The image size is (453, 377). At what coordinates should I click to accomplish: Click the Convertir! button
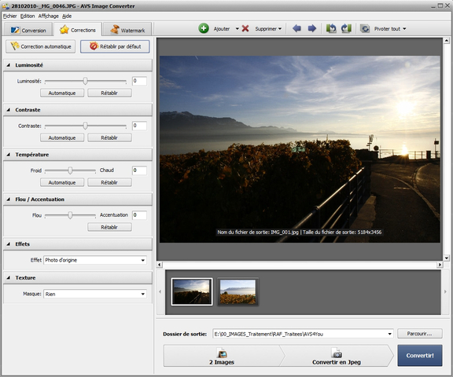[420, 355]
